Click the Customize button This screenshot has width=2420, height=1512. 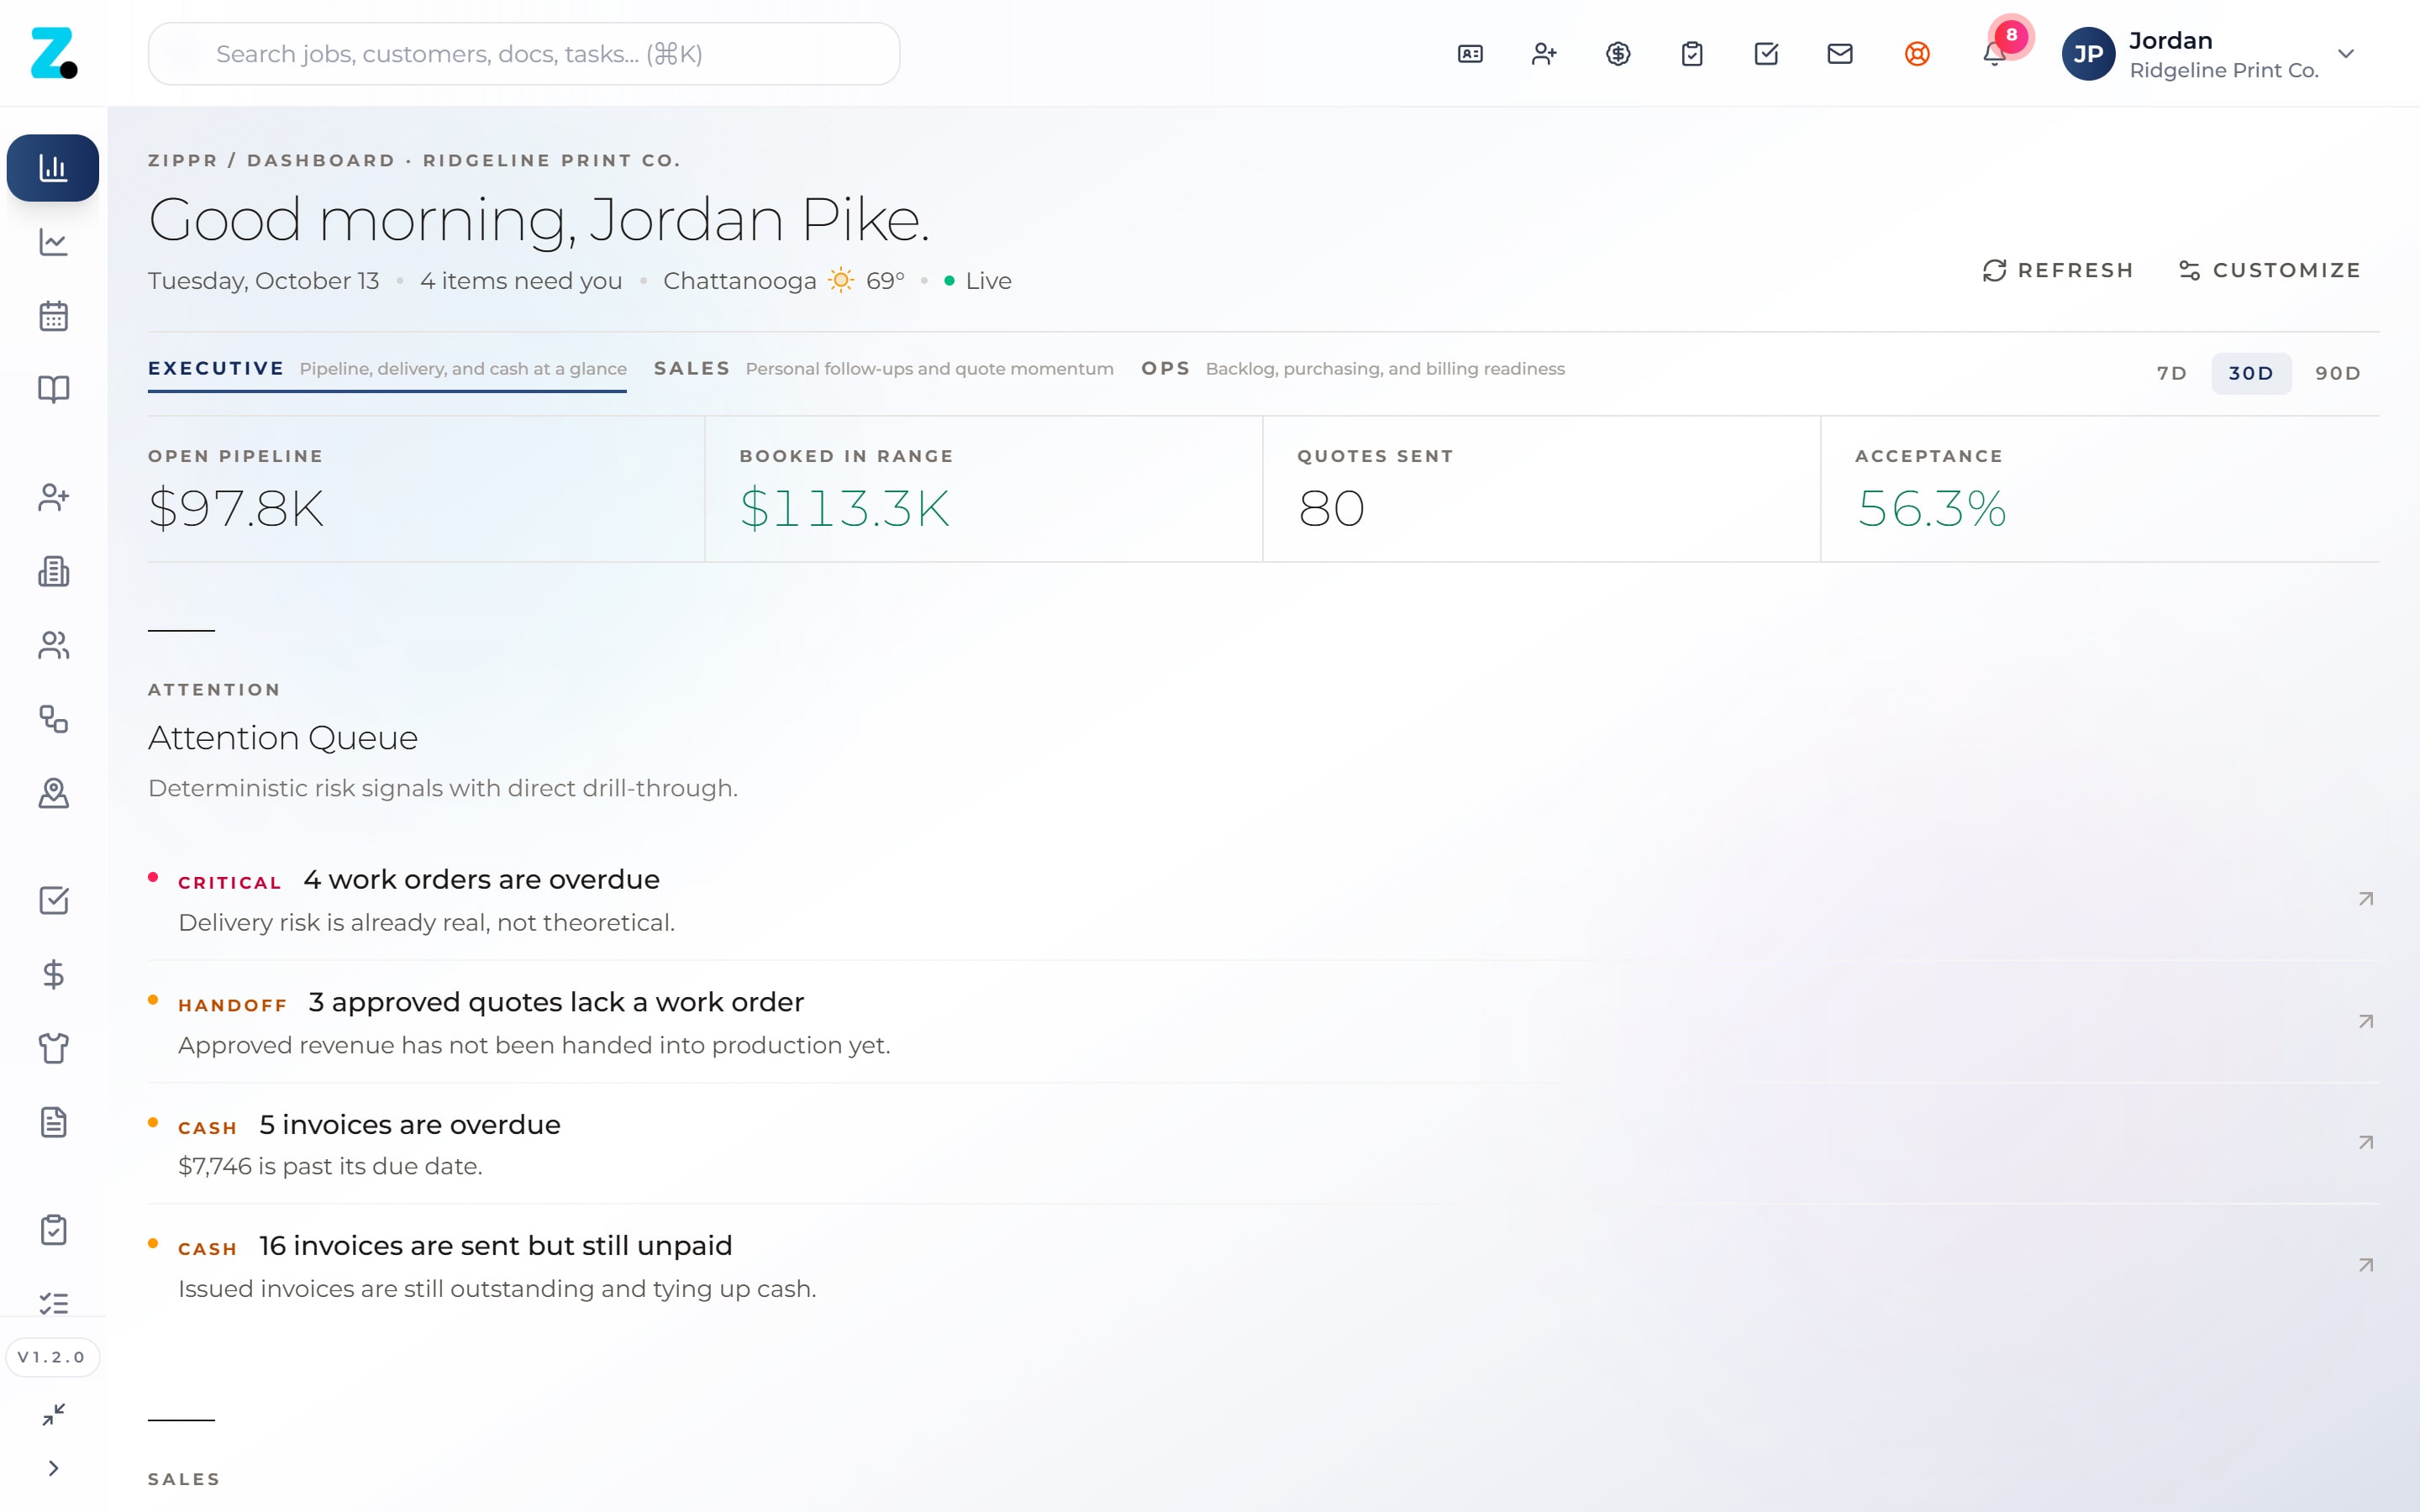point(2269,271)
